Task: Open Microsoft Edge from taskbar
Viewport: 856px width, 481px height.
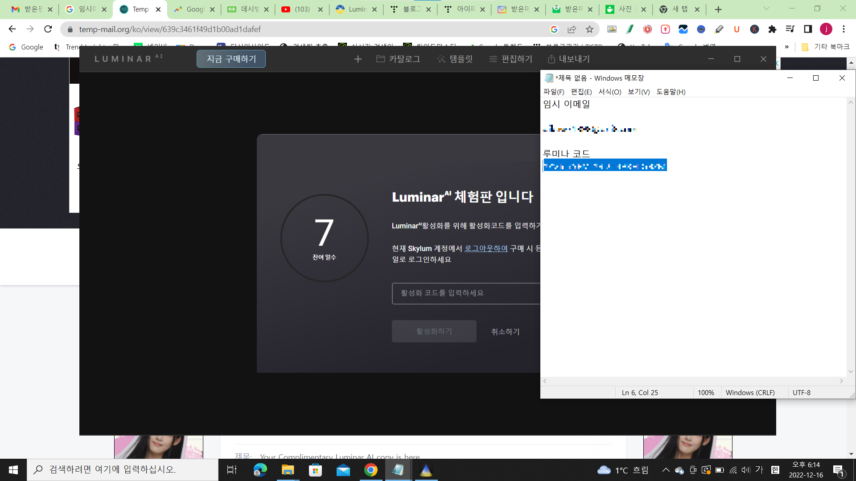Action: 260,470
